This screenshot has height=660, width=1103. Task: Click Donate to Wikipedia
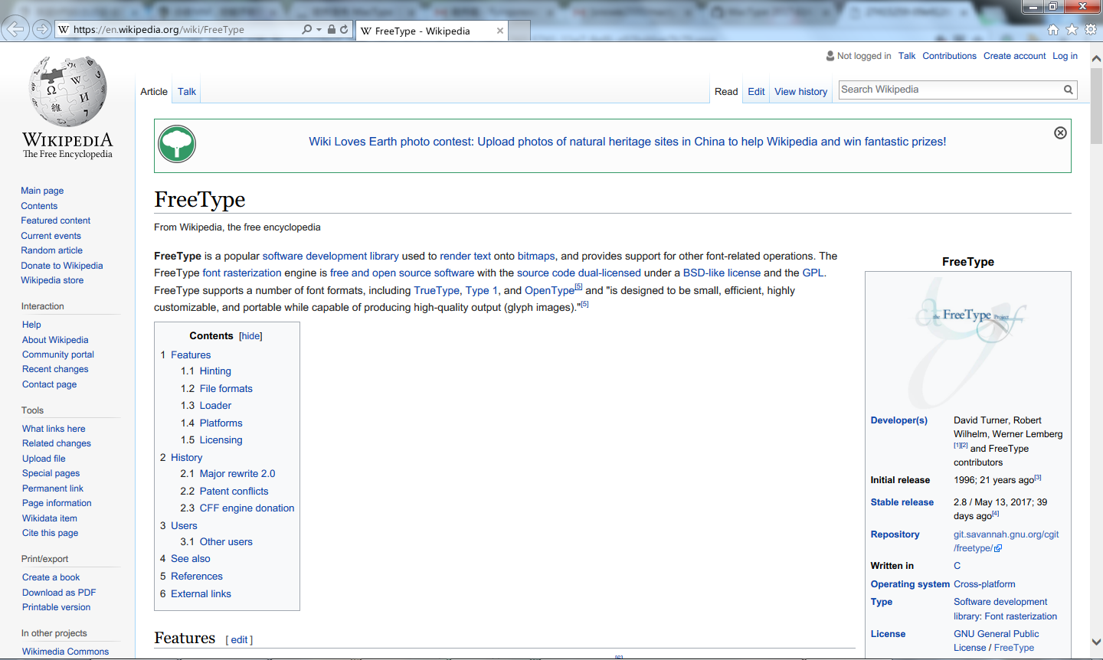click(61, 266)
